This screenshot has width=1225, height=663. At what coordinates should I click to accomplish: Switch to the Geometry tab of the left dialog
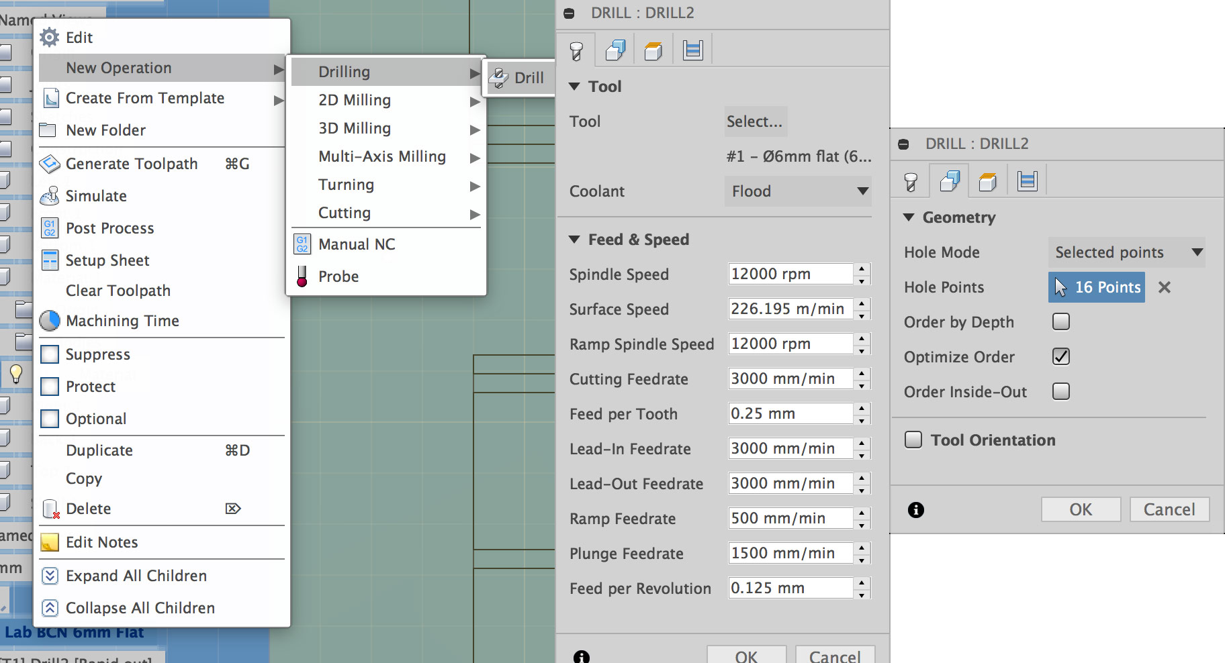[616, 48]
